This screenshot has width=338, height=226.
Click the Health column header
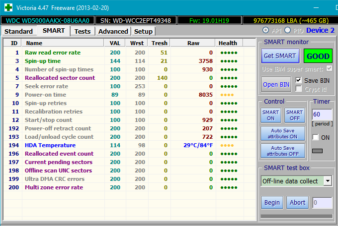tap(229, 43)
